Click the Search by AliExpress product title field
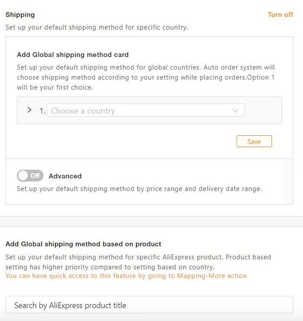 tap(149, 305)
